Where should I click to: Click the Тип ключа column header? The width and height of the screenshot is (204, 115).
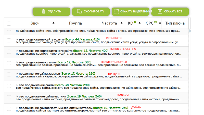pyautogui.click(x=175, y=23)
